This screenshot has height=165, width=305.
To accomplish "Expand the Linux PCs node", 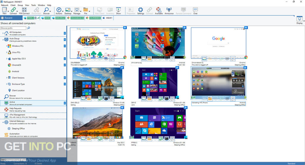I will click(x=7, y=52).
